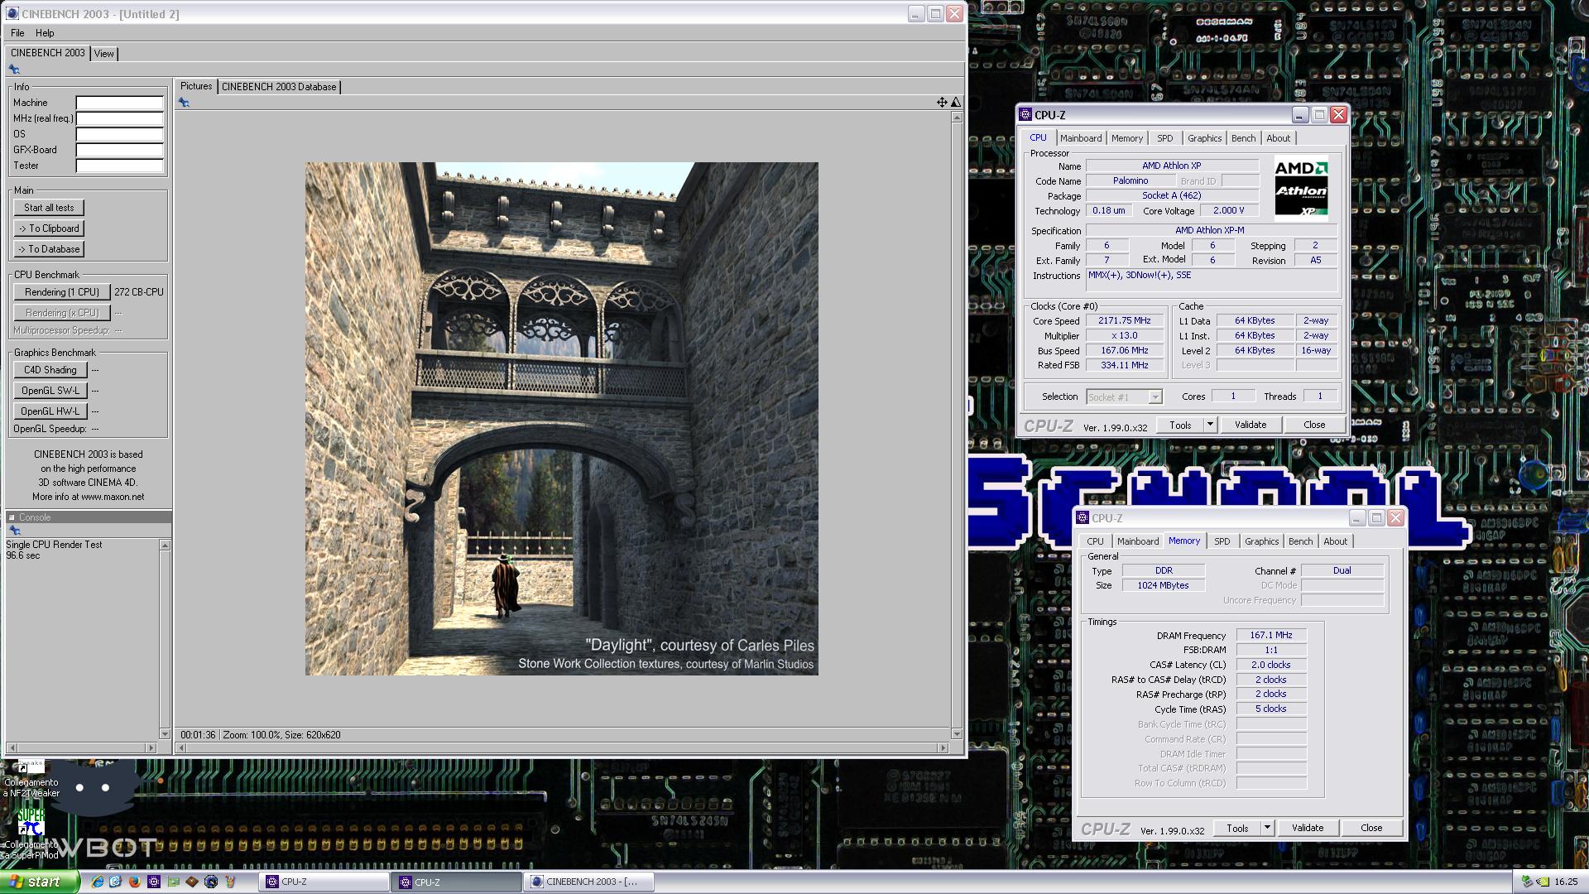1589x894 pixels.
Task: Click the OS input field
Action: (120, 134)
